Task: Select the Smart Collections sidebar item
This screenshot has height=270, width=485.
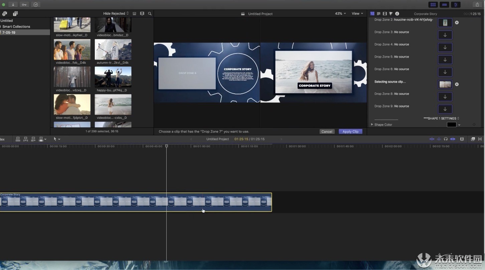Action: click(x=16, y=26)
